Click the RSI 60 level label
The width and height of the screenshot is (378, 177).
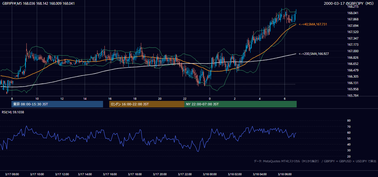coord(349,132)
